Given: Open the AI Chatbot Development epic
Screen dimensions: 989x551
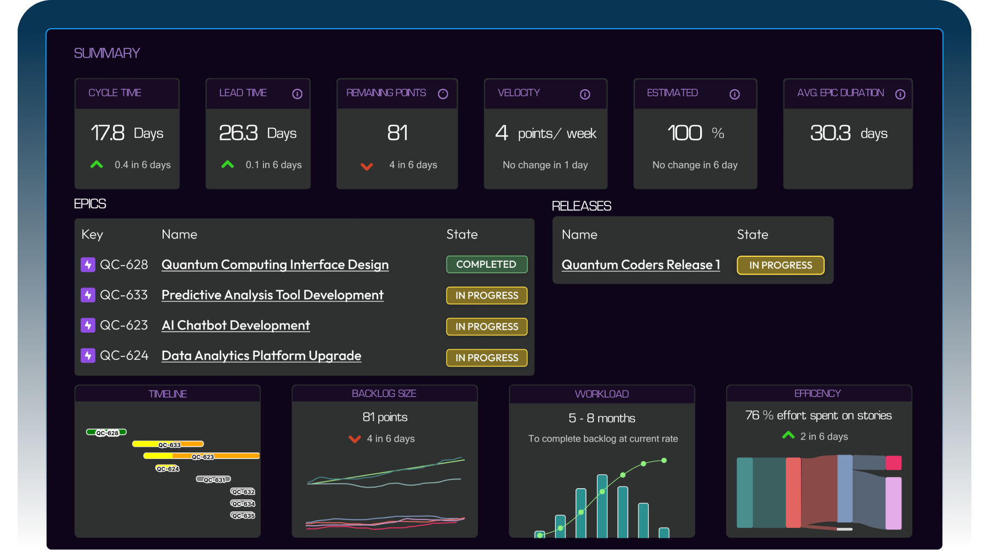Looking at the screenshot, I should tap(235, 326).
